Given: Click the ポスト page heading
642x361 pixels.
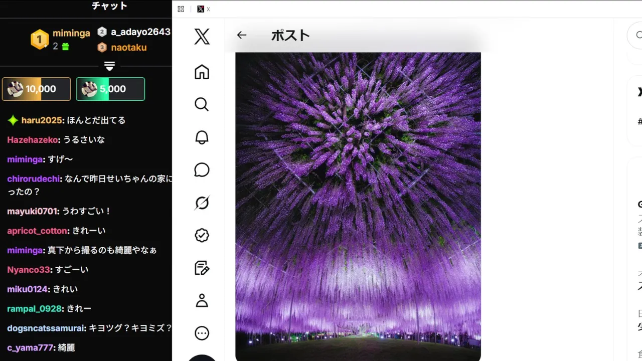Looking at the screenshot, I should point(290,35).
